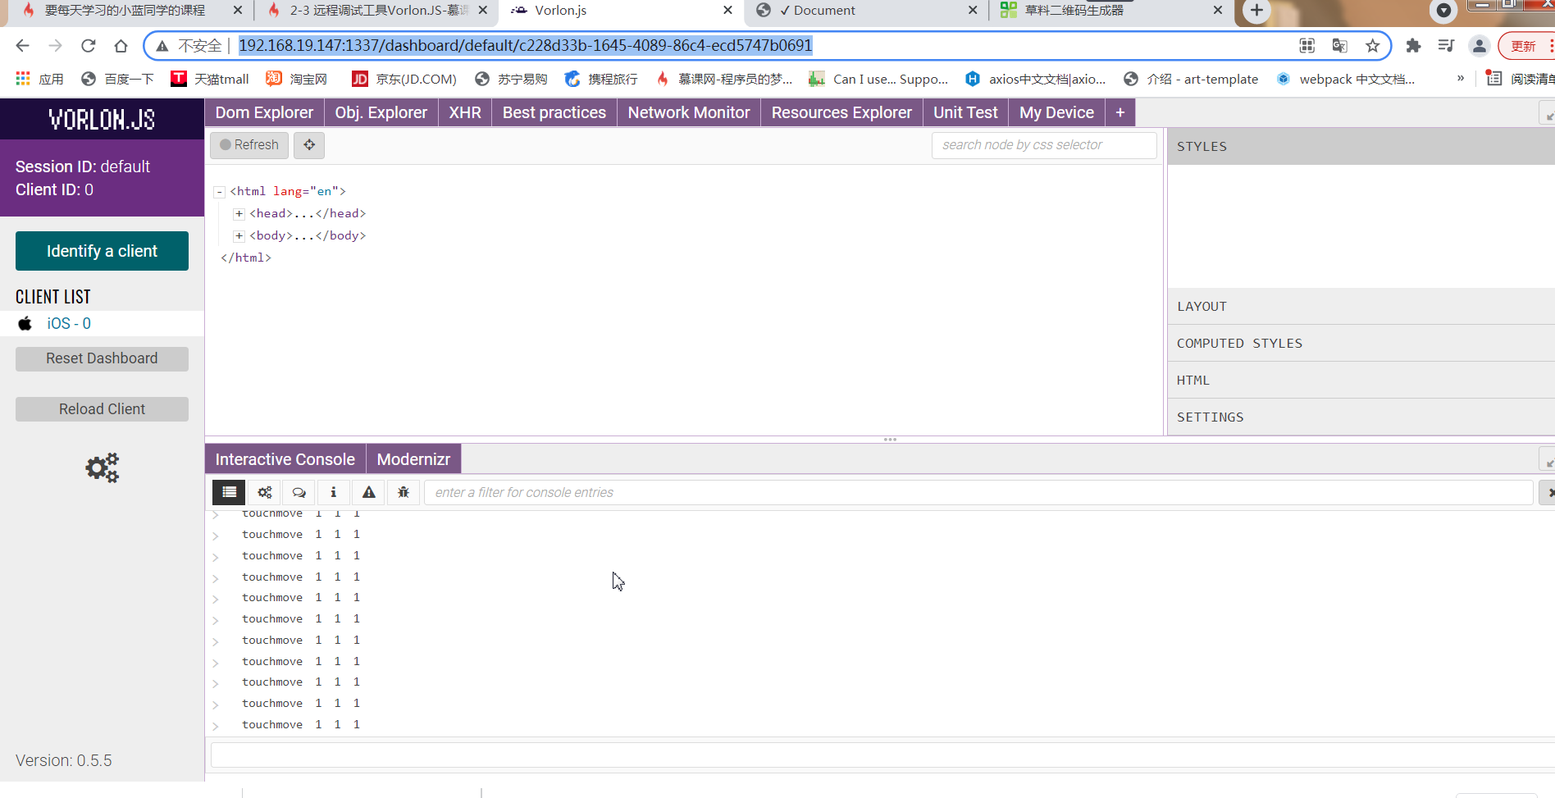Click the not-secure warning icon in address bar

tap(162, 46)
